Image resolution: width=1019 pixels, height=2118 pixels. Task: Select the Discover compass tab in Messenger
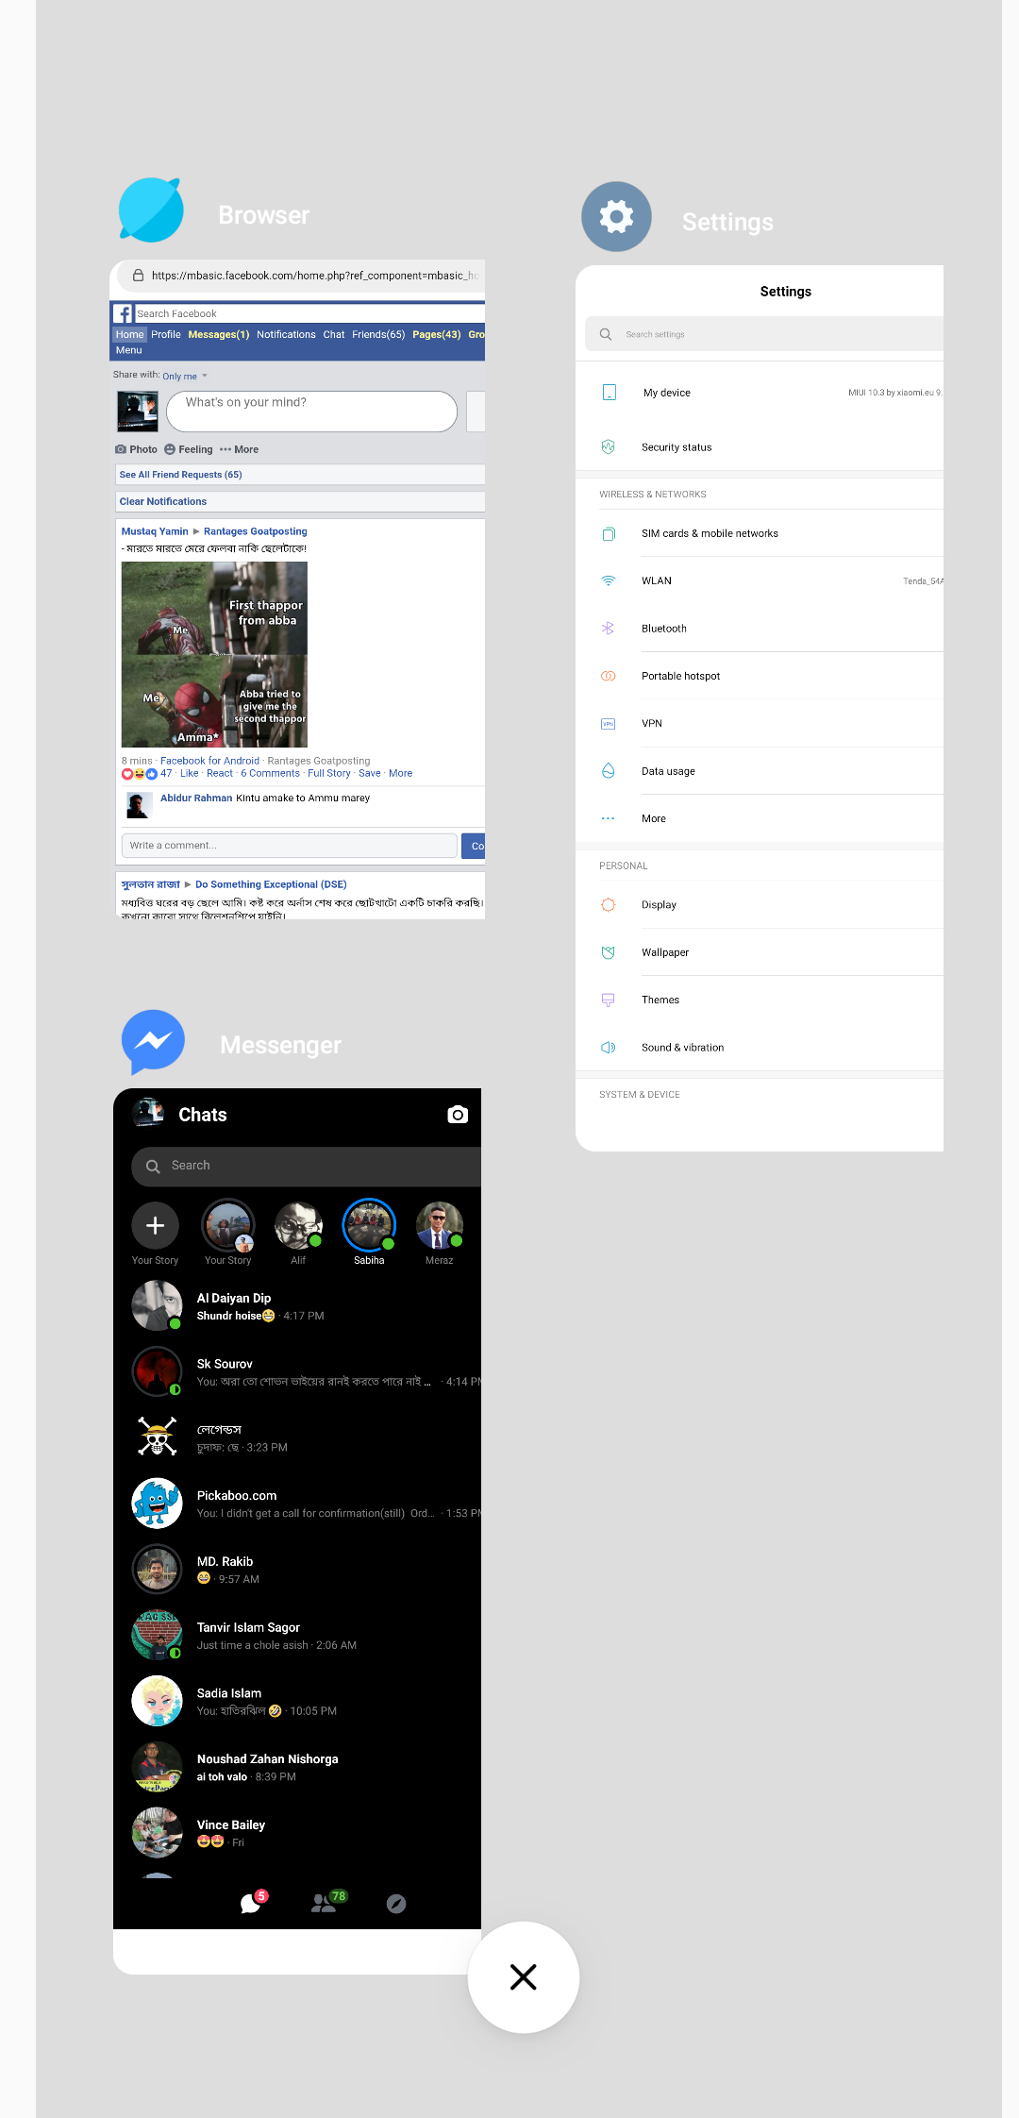(x=396, y=1904)
